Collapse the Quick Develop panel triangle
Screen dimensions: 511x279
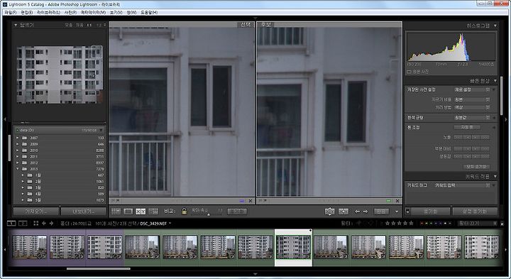click(x=495, y=80)
